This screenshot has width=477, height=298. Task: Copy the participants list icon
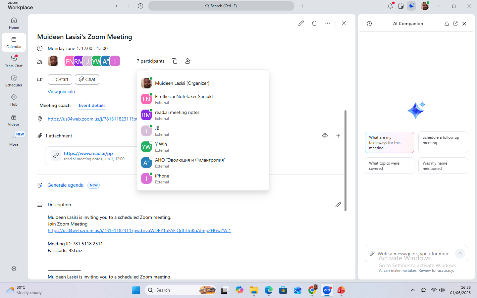(175, 61)
